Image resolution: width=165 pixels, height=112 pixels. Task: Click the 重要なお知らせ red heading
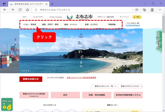[31, 79]
